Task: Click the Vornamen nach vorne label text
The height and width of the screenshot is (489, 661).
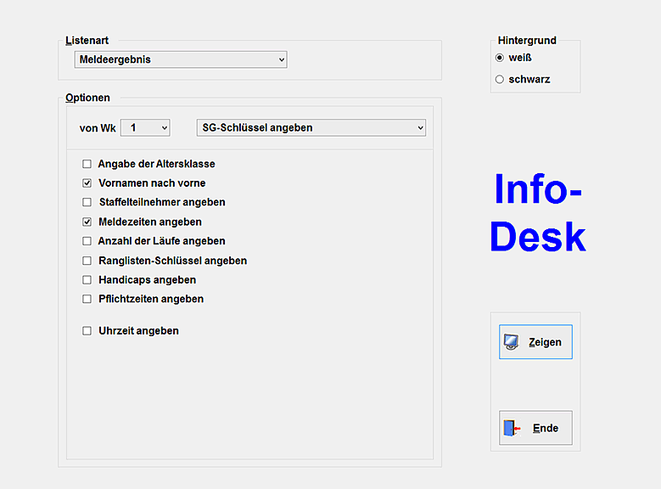Action: [x=152, y=183]
